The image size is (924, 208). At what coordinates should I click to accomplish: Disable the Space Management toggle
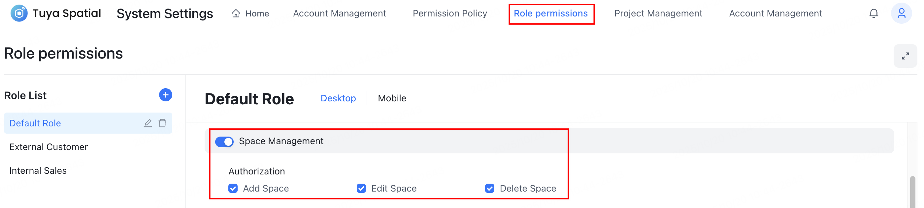(x=224, y=142)
